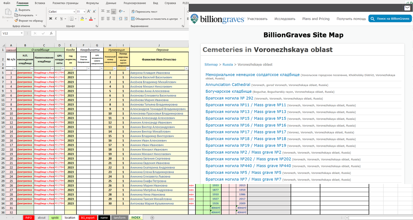This screenshot has width=413, height=220.
Task: Switch to the spiski sheet tab
Action: click(x=55, y=218)
